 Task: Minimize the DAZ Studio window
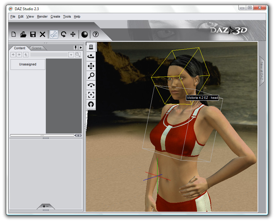click(x=242, y=7)
